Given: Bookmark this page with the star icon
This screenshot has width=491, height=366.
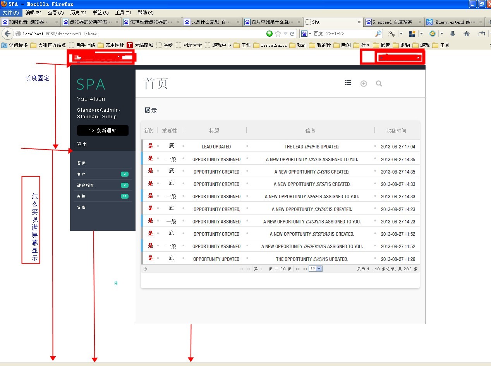Looking at the screenshot, I should [278, 34].
